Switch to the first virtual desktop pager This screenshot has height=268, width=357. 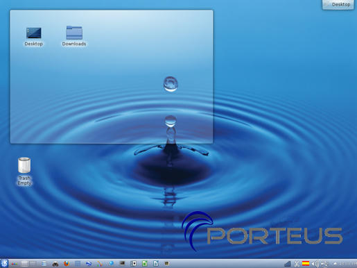point(24,264)
